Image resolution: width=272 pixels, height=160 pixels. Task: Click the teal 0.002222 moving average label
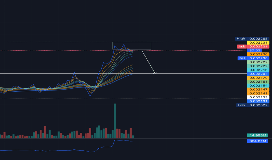point(258,66)
